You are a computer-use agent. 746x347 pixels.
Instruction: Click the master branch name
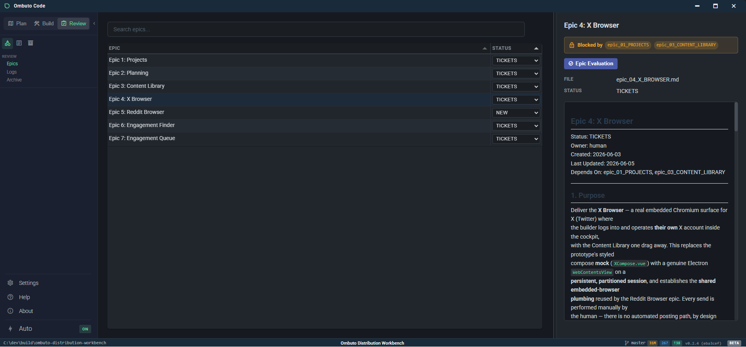[638, 343]
